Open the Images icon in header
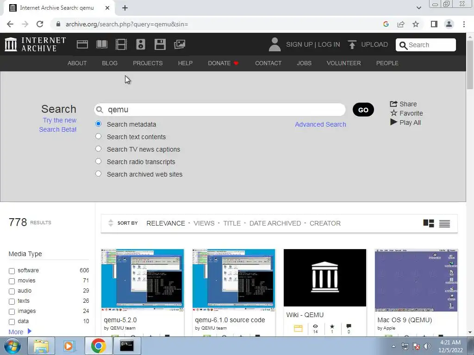This screenshot has height=355, width=474. point(180,44)
